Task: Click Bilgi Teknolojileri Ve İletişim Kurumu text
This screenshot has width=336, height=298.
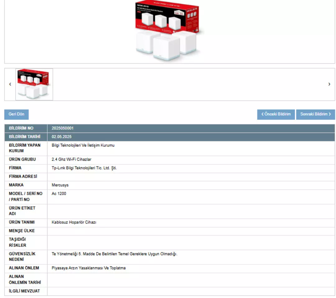Action: click(x=83, y=145)
